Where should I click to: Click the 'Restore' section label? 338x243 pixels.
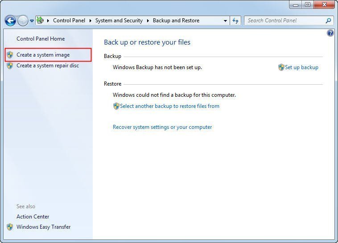pyautogui.click(x=112, y=84)
